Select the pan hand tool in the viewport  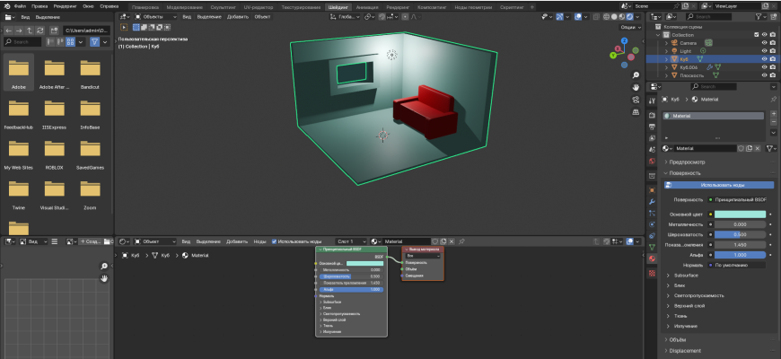click(x=636, y=87)
